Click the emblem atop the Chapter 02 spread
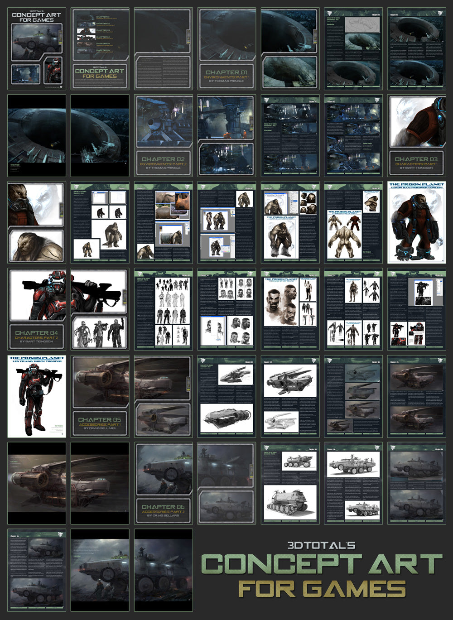This screenshot has width=453, height=620. tap(267, 99)
